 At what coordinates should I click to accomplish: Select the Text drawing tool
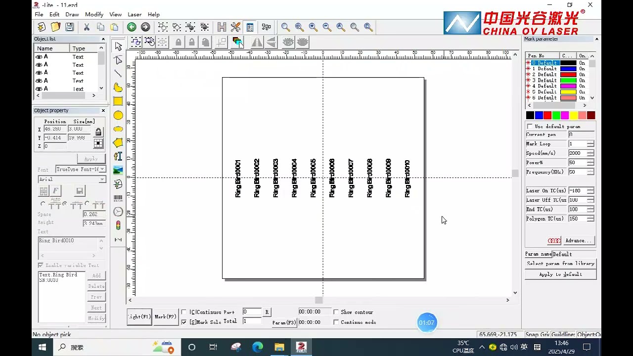click(x=118, y=157)
